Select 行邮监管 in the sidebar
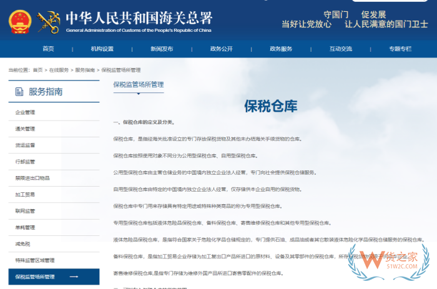This screenshot has height=289, width=437. coord(25,162)
